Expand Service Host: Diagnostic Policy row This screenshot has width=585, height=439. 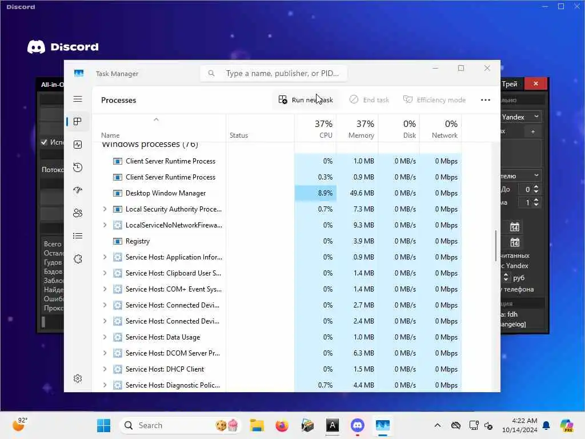[x=105, y=385]
